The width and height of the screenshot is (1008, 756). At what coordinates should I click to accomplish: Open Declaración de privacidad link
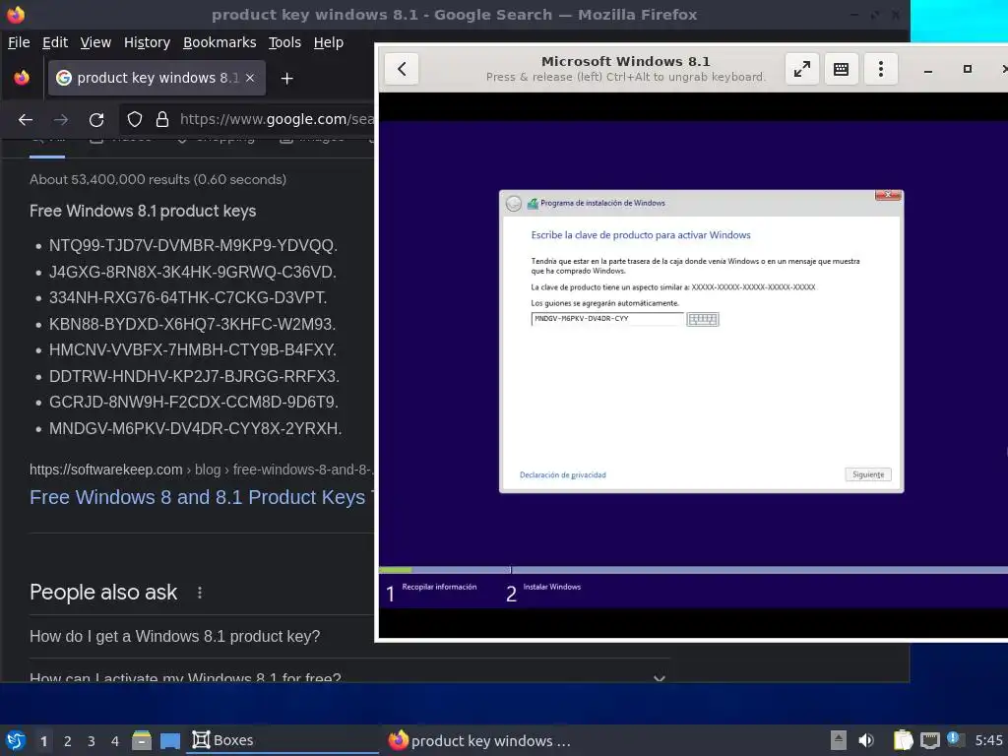point(562,475)
